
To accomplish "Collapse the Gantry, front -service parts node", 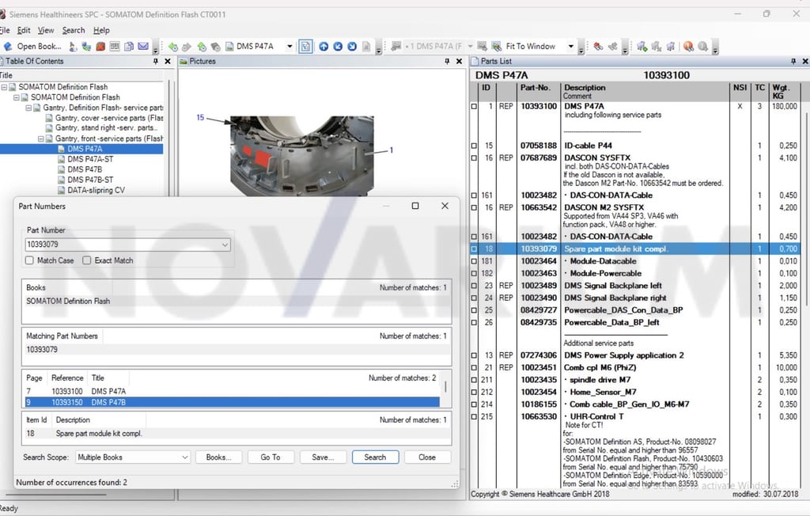I will [41, 138].
